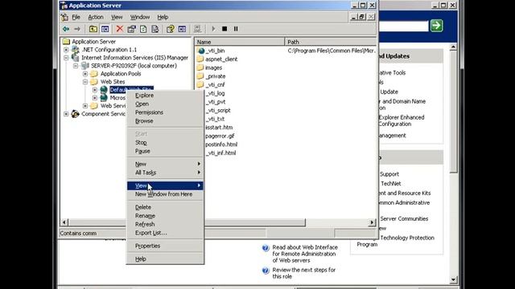Click the .NET Configuration 1.1 tree icon
Viewport: 515px width, 289px height.
(75, 50)
